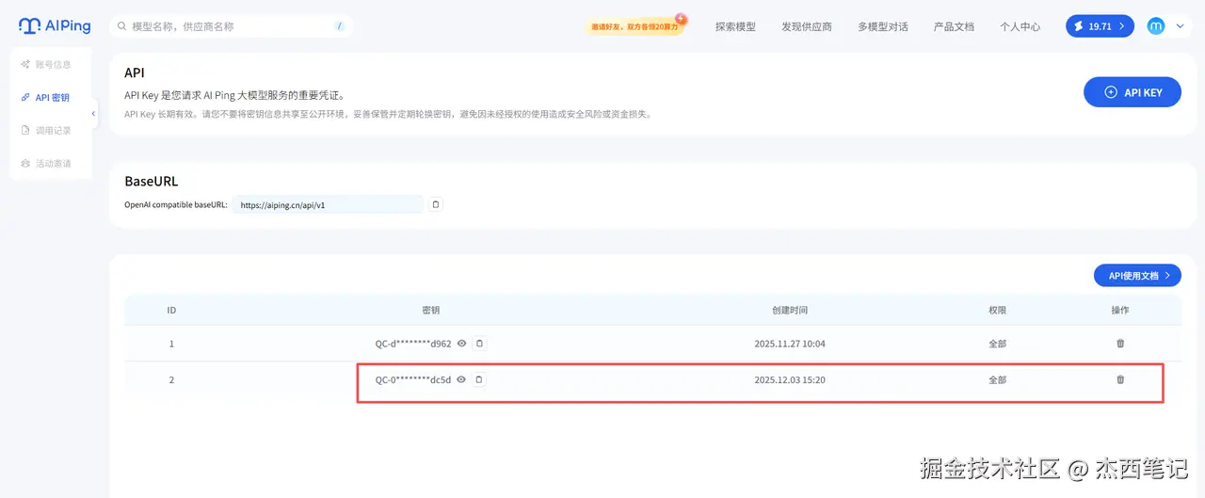Open the API使用文档 button

point(1137,275)
